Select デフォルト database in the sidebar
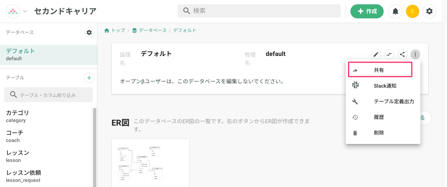The image size is (447, 187). click(48, 55)
